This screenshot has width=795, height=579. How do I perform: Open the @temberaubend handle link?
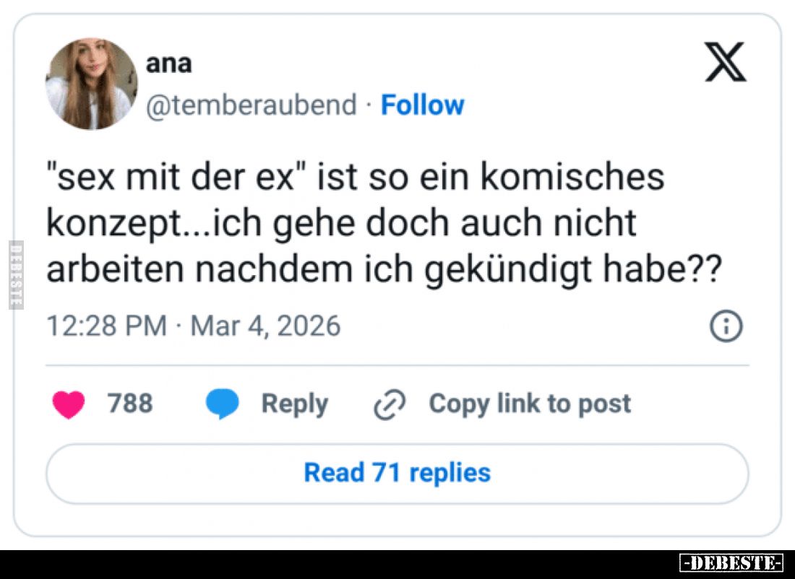[252, 105]
